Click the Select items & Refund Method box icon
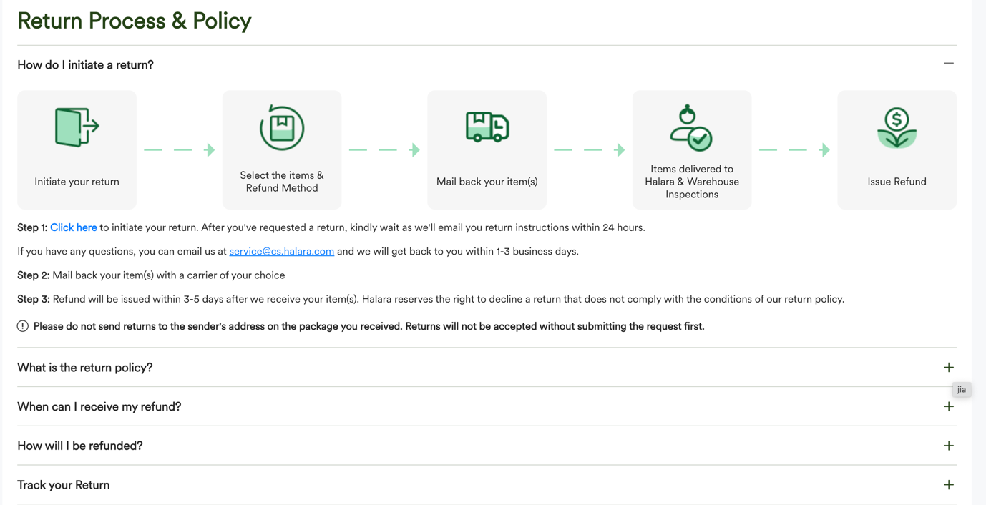Viewport: 986px width, 505px height. pyautogui.click(x=282, y=127)
